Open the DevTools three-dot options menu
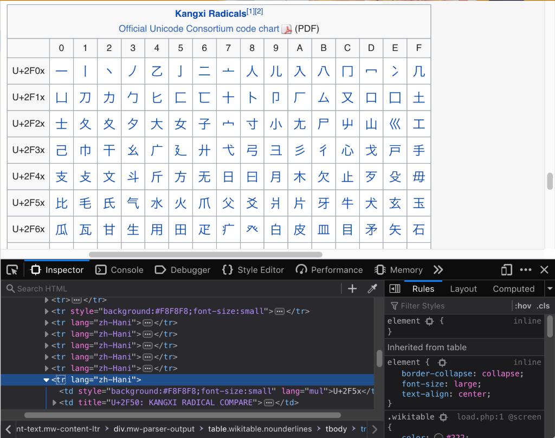 [526, 270]
